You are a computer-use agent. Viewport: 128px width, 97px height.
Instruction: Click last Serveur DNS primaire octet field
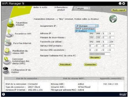click(112, 46)
